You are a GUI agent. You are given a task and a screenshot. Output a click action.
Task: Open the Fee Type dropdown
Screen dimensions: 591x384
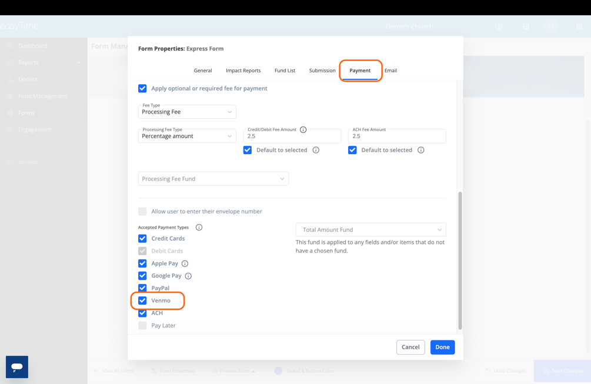187,112
